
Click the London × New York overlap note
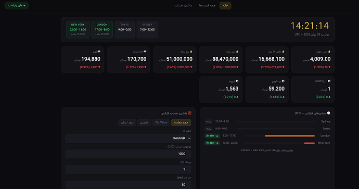pos(267,150)
